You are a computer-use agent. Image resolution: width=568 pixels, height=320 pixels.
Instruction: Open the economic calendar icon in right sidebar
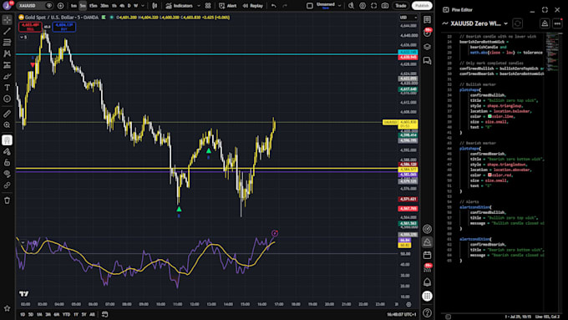pos(427,255)
